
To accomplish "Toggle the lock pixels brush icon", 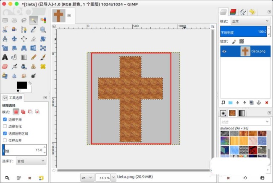I will tap(234, 41).
